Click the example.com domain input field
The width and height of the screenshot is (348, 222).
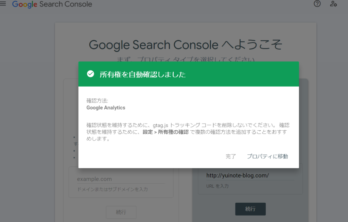point(121,179)
